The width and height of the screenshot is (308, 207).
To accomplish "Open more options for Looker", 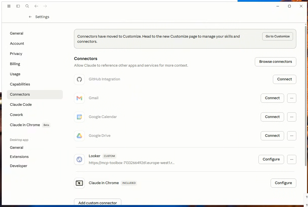I will 292,159.
